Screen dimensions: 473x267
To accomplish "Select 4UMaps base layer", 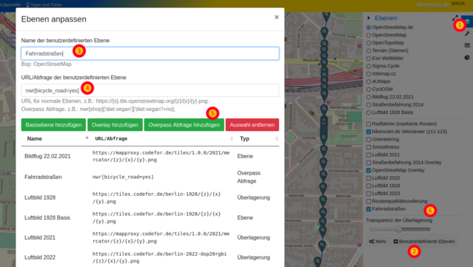I will [x=369, y=81].
